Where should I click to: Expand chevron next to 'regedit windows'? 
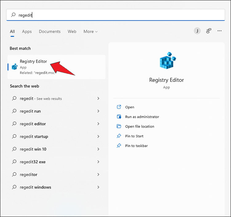click(98, 187)
